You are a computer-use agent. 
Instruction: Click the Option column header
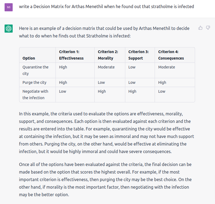tap(29, 58)
